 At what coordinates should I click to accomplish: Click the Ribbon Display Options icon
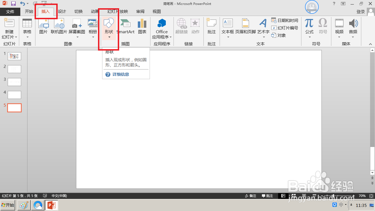(343, 4)
